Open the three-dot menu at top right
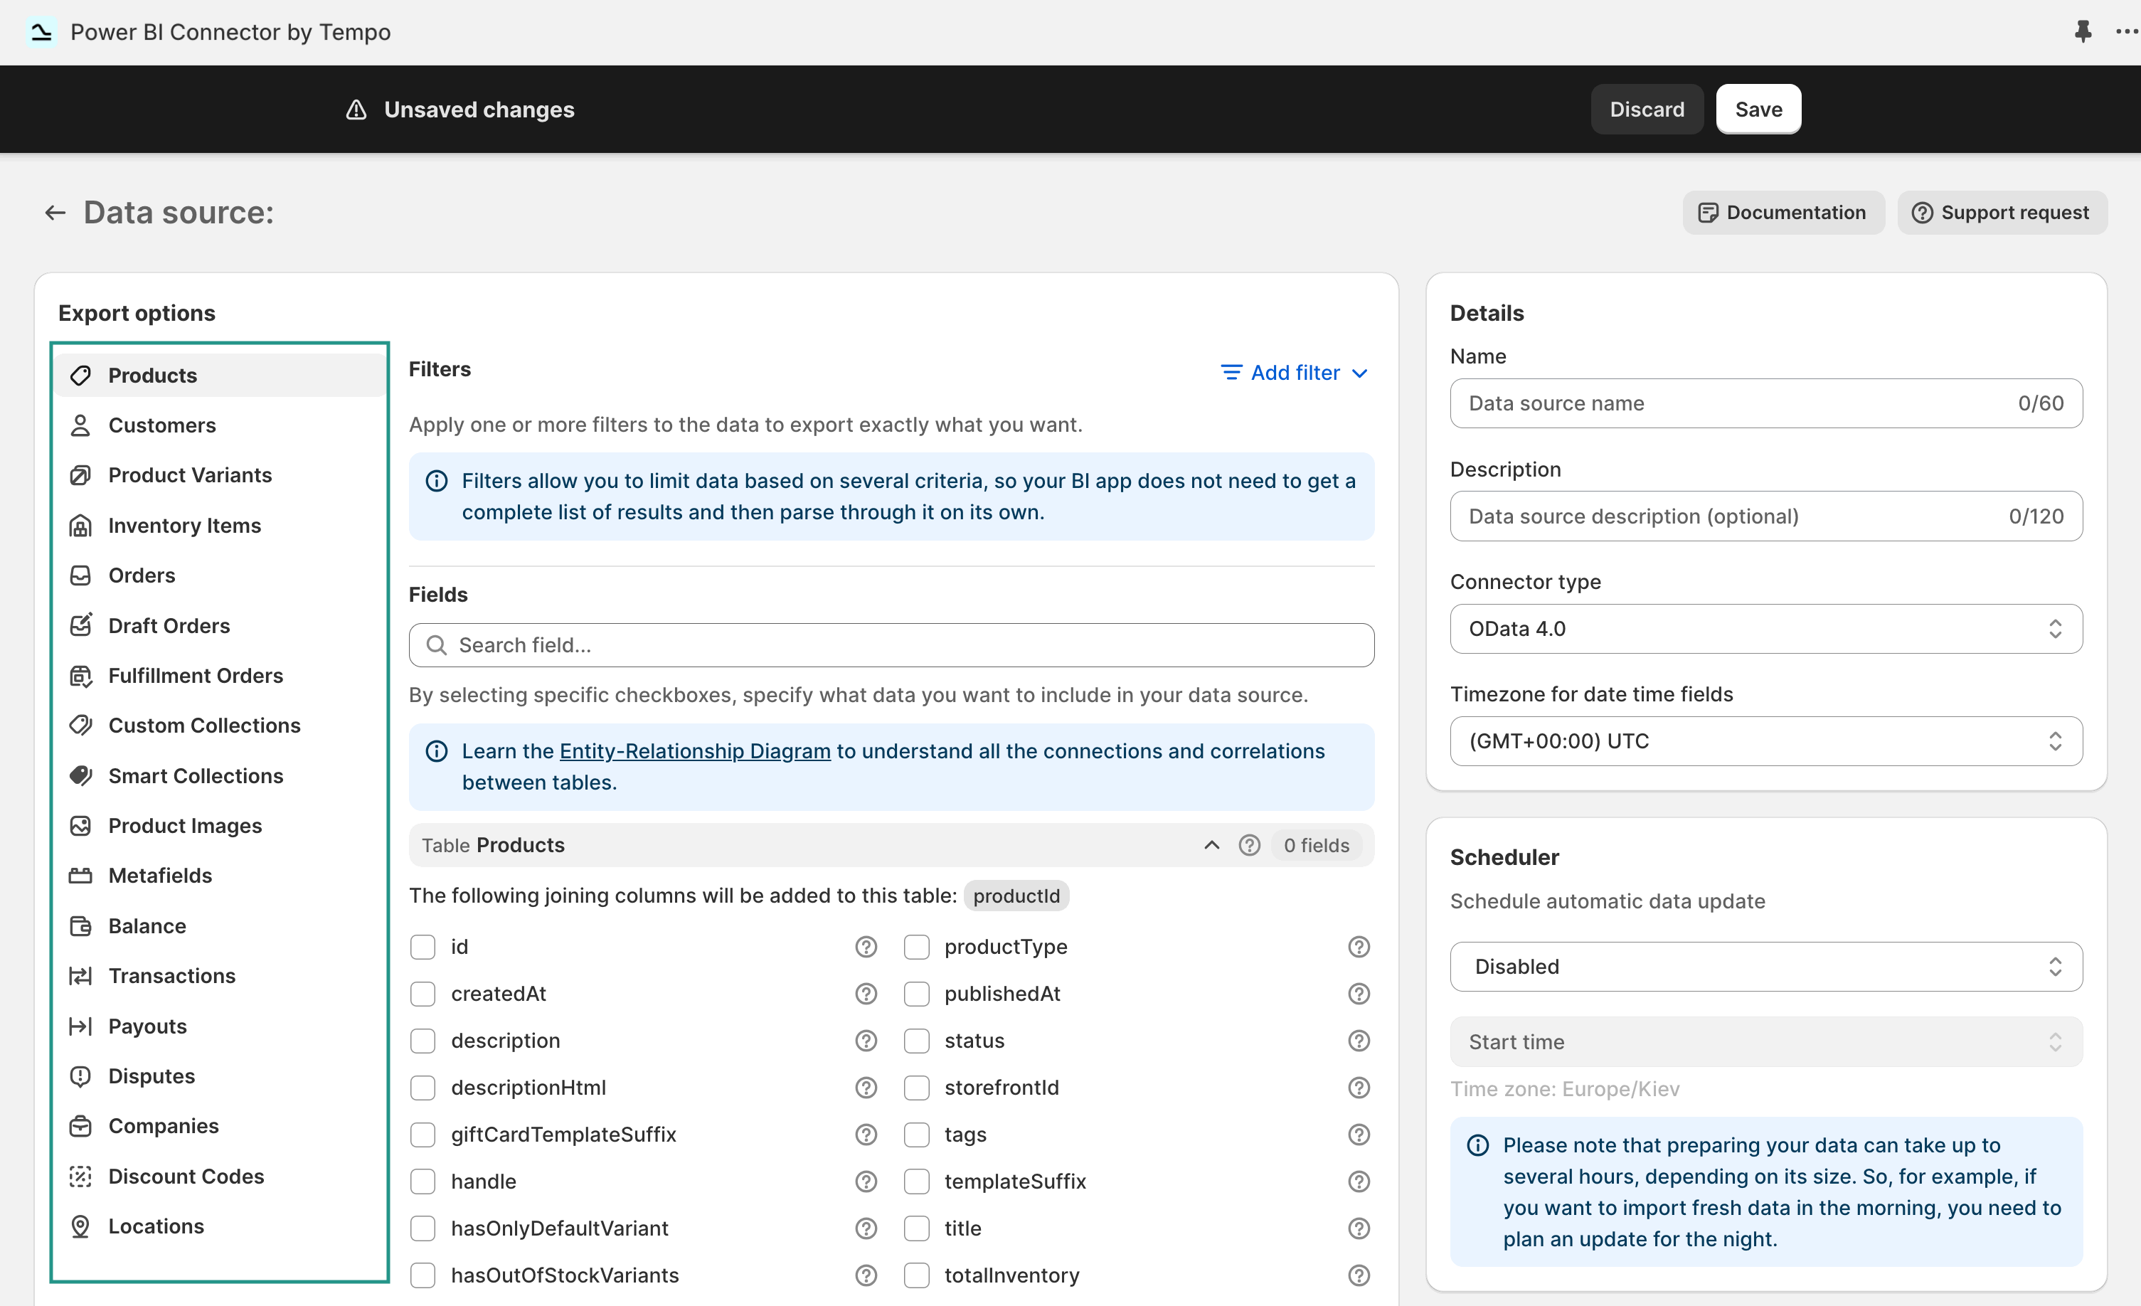 [2125, 31]
